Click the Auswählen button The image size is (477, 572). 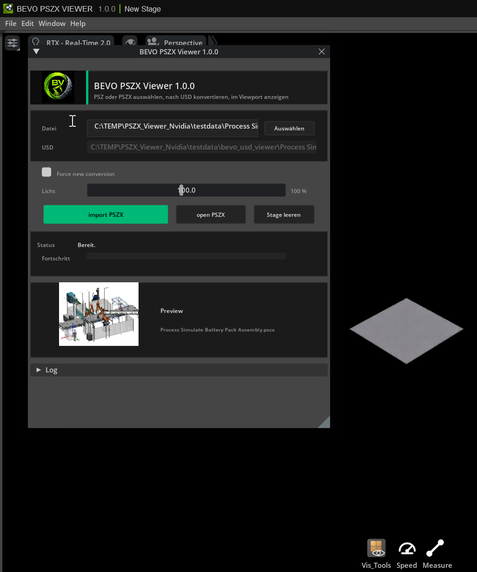[289, 128]
